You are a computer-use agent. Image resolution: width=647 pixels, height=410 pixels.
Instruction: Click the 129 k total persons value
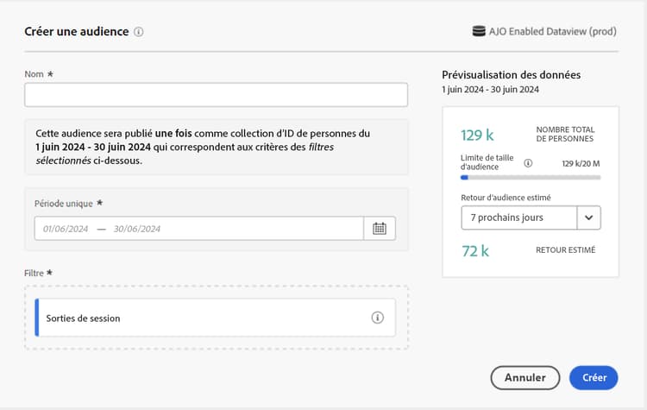[x=476, y=135]
